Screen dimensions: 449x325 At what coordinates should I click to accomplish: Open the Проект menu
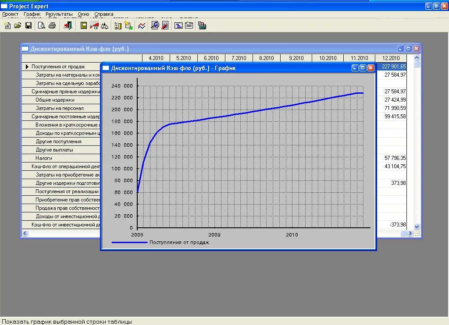pyautogui.click(x=11, y=14)
